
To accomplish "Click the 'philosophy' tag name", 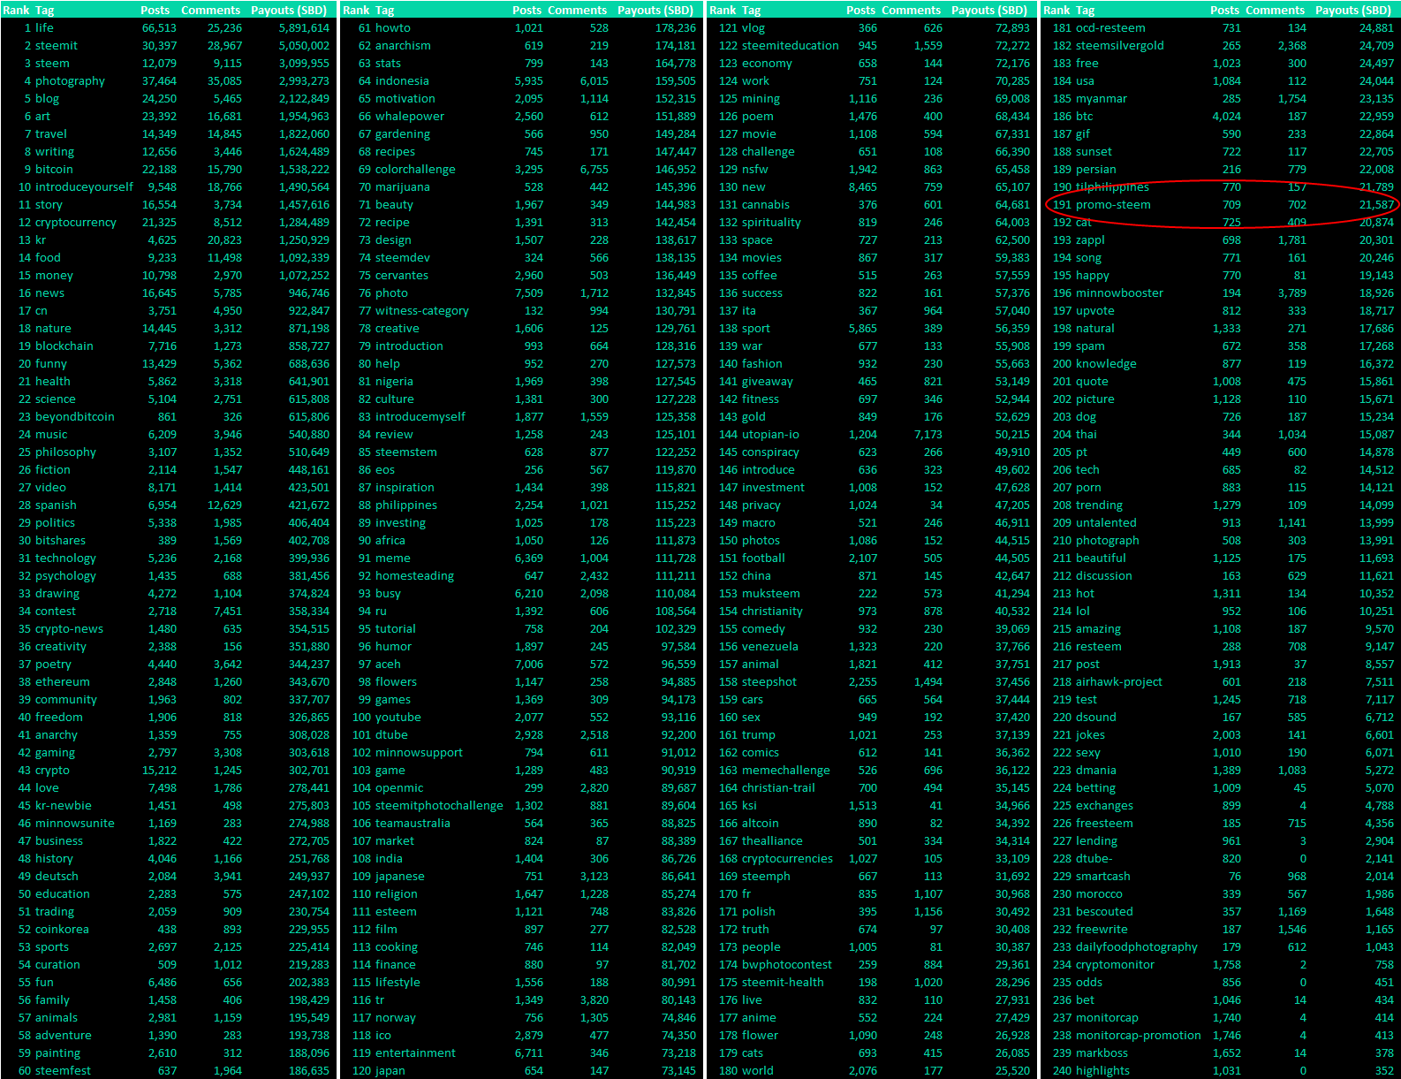I will 65,452.
